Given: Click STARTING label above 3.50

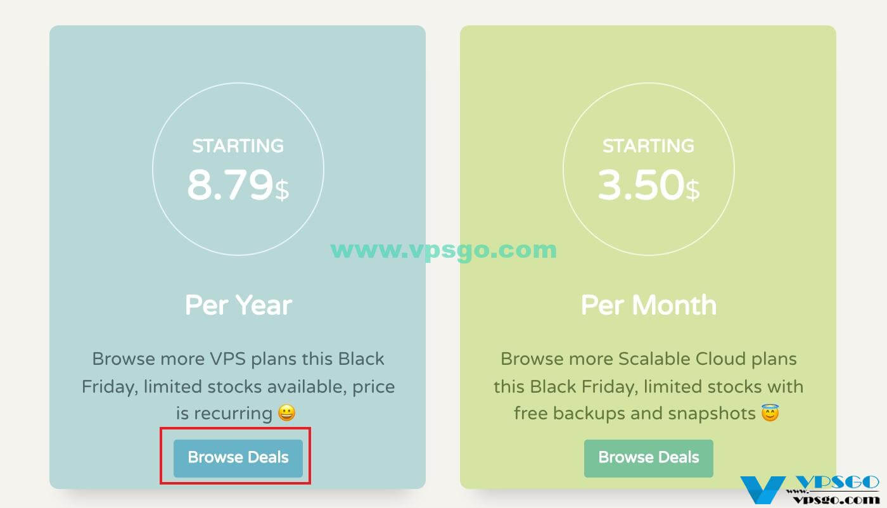Looking at the screenshot, I should [x=649, y=146].
